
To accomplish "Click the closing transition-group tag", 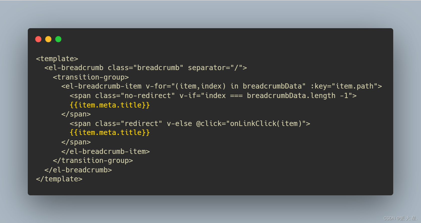I will [93, 160].
